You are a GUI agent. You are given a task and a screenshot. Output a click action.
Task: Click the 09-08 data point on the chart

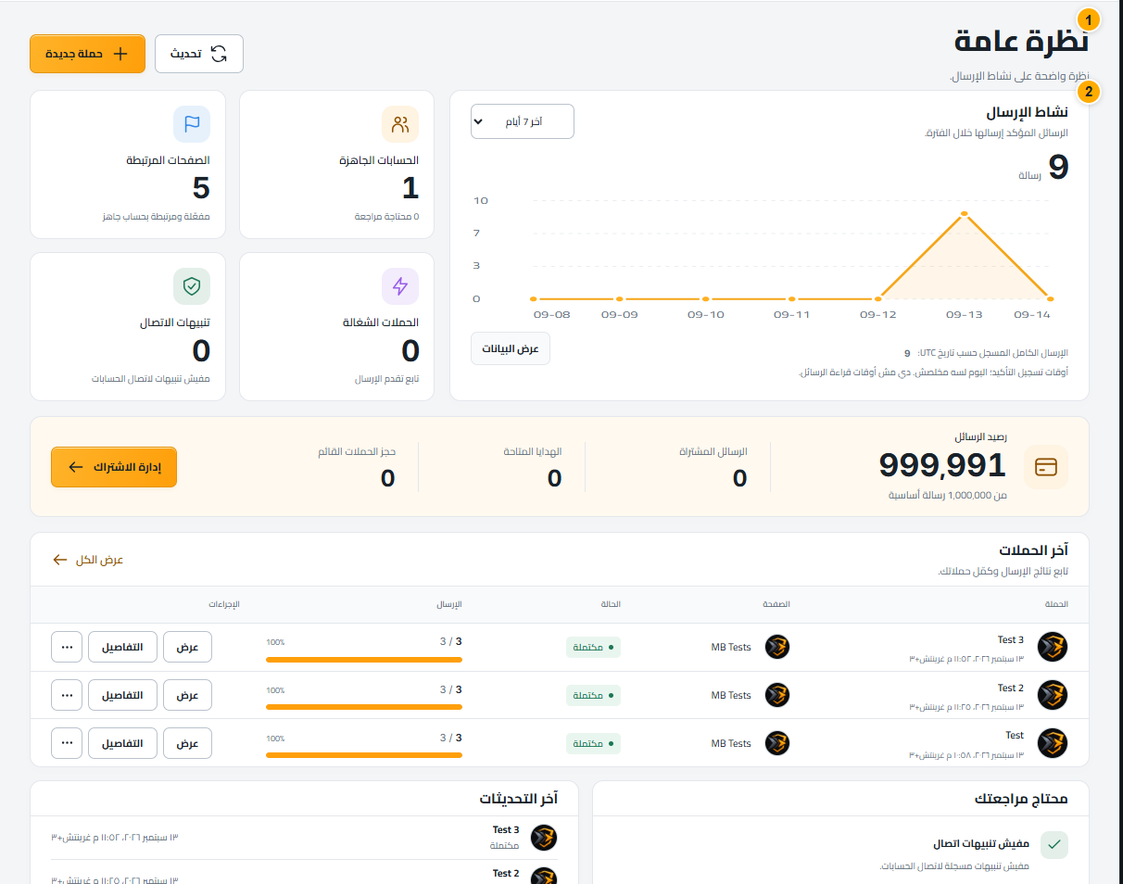(534, 299)
